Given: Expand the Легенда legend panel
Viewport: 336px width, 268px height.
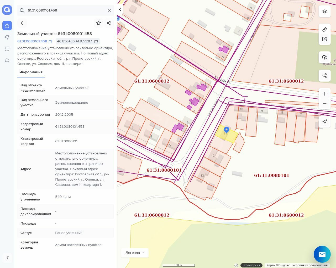Looking at the screenshot, I should click(x=135, y=253).
